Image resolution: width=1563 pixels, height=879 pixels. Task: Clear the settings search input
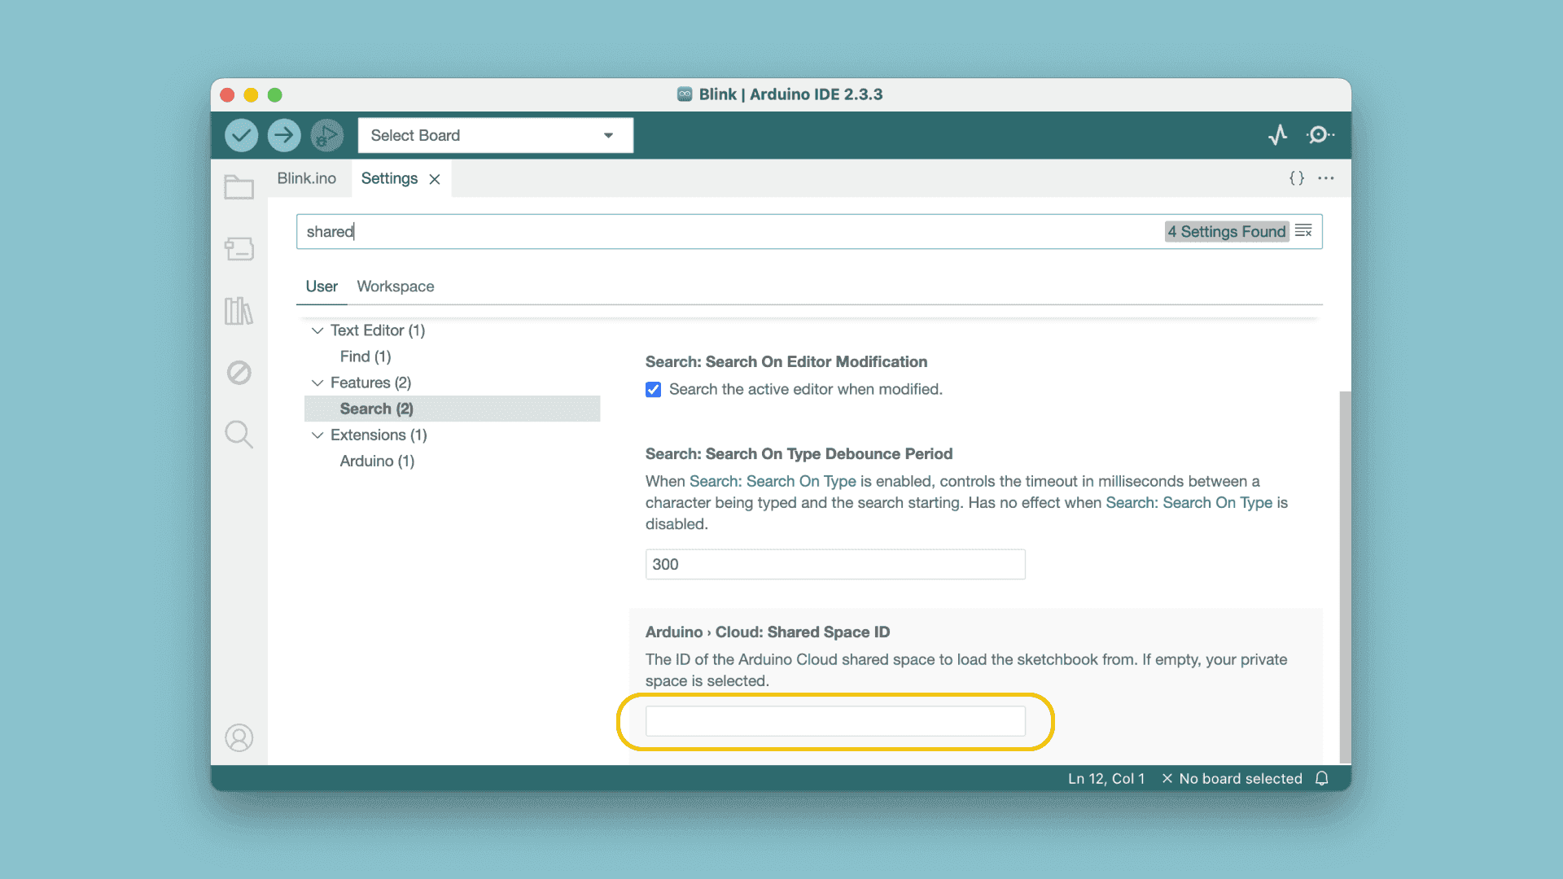[x=1303, y=232]
